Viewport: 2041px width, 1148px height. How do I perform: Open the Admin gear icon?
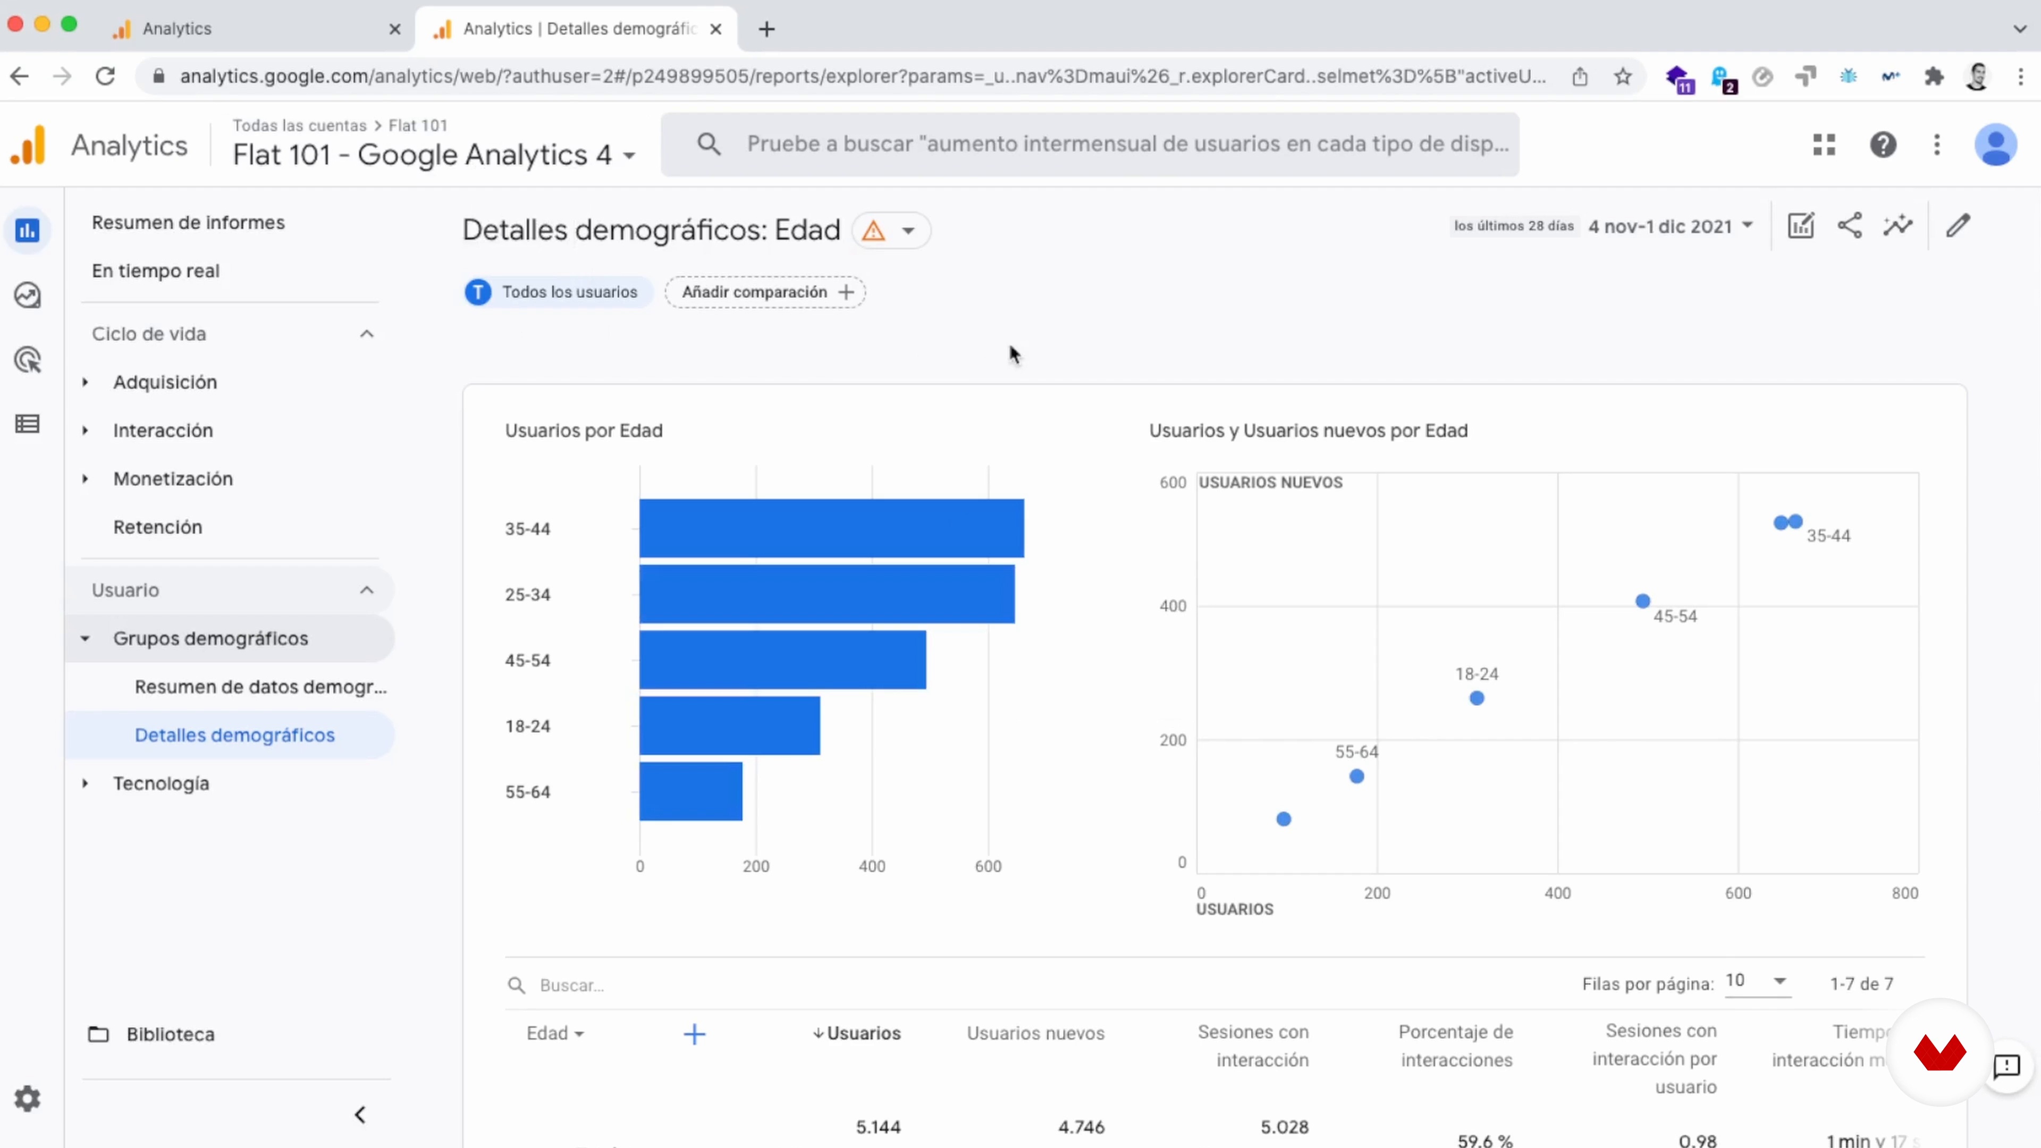click(28, 1098)
